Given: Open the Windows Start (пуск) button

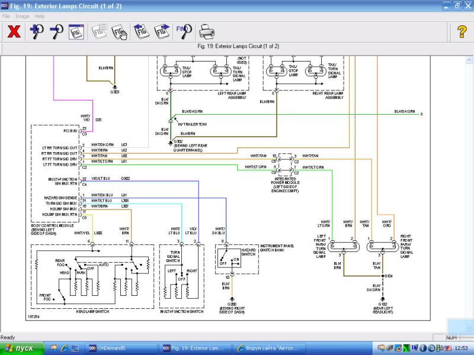Looking at the screenshot, I should tap(22, 348).
